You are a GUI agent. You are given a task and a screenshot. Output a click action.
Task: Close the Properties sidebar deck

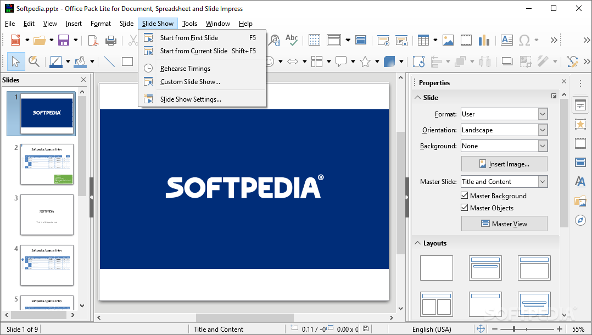(563, 81)
